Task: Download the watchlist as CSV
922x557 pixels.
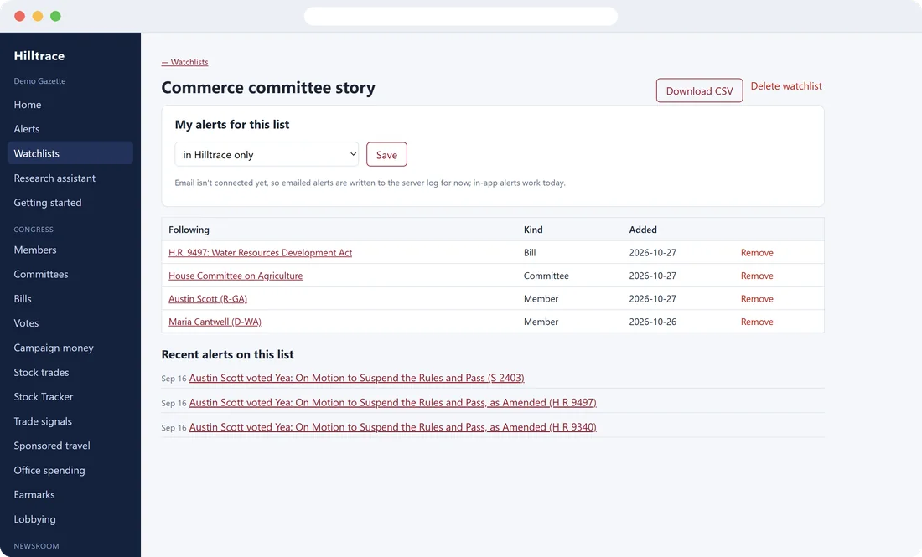Action: [x=699, y=91]
